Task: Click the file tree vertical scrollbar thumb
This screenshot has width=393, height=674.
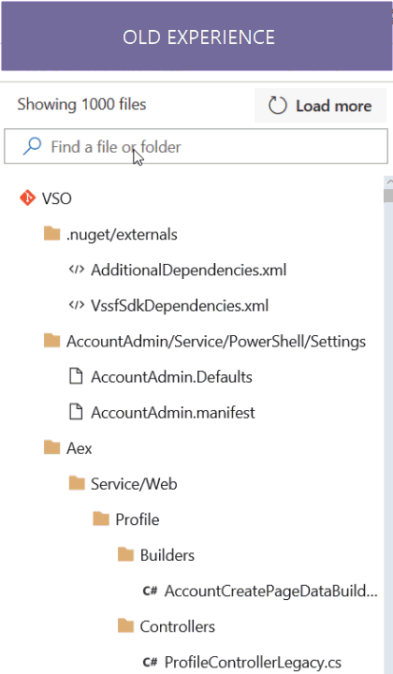Action: pos(388,195)
